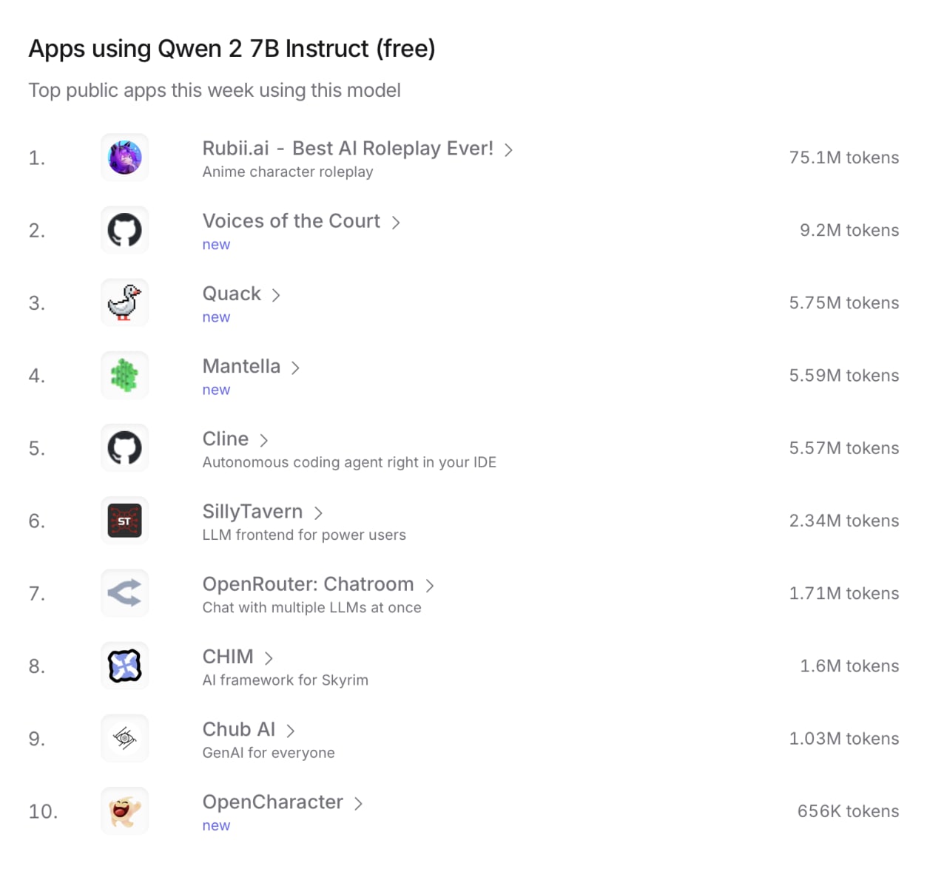Click the Apps using Qwen 2 7B heading
947x880 pixels.
click(x=232, y=48)
